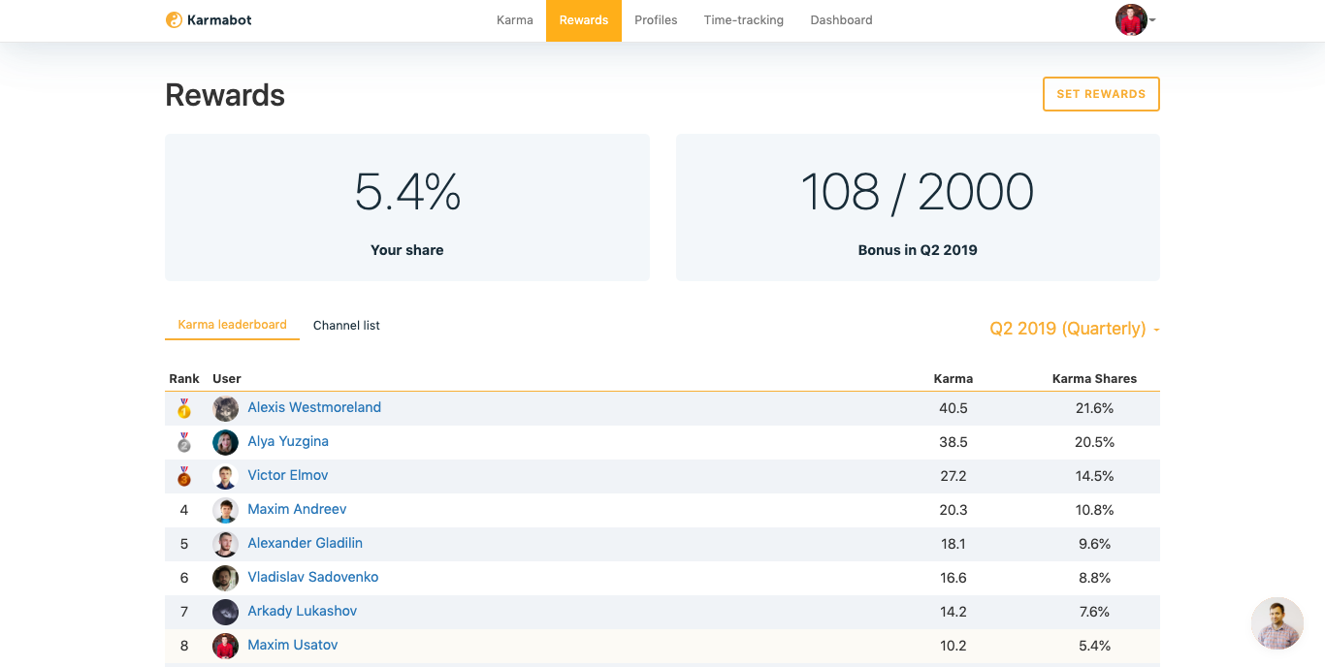Open Maxim Andreev's profile link
Image resolution: width=1325 pixels, height=667 pixels.
click(x=297, y=509)
